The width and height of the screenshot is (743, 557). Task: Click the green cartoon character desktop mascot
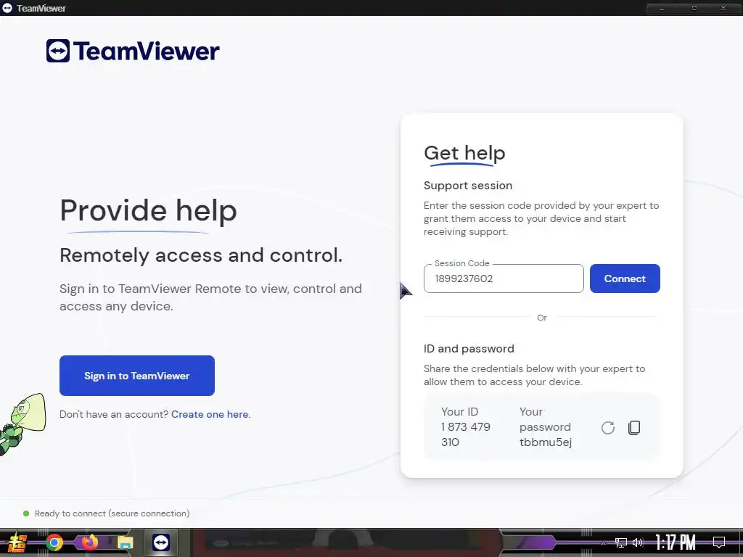pyautogui.click(x=22, y=424)
